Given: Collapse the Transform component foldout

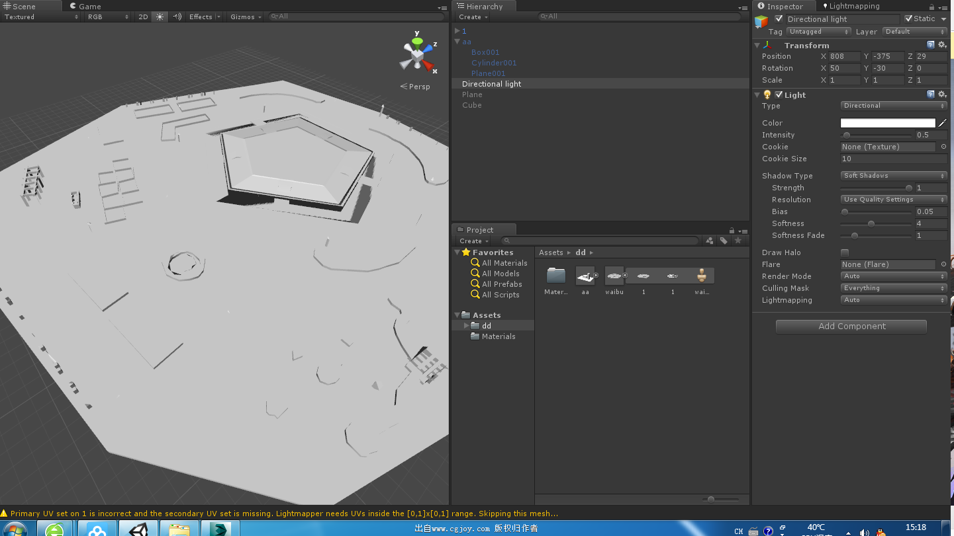Looking at the screenshot, I should (x=757, y=46).
